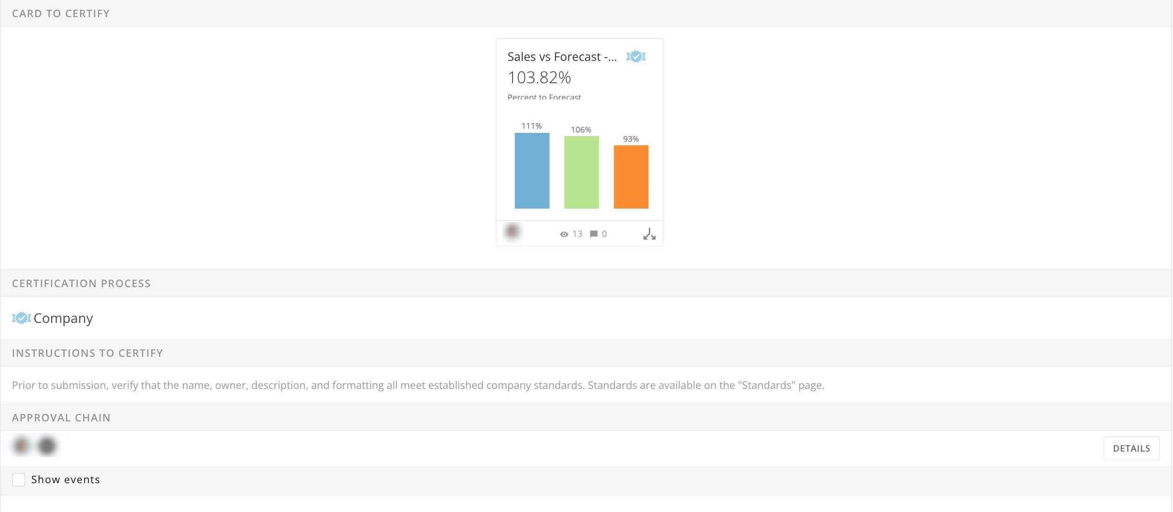This screenshot has width=1173, height=512.
Task: Click the green 106% bar
Action: click(581, 172)
